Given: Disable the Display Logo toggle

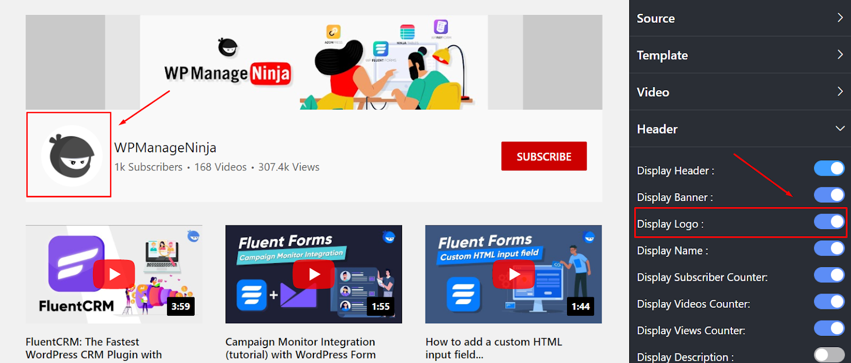Looking at the screenshot, I should tap(829, 222).
